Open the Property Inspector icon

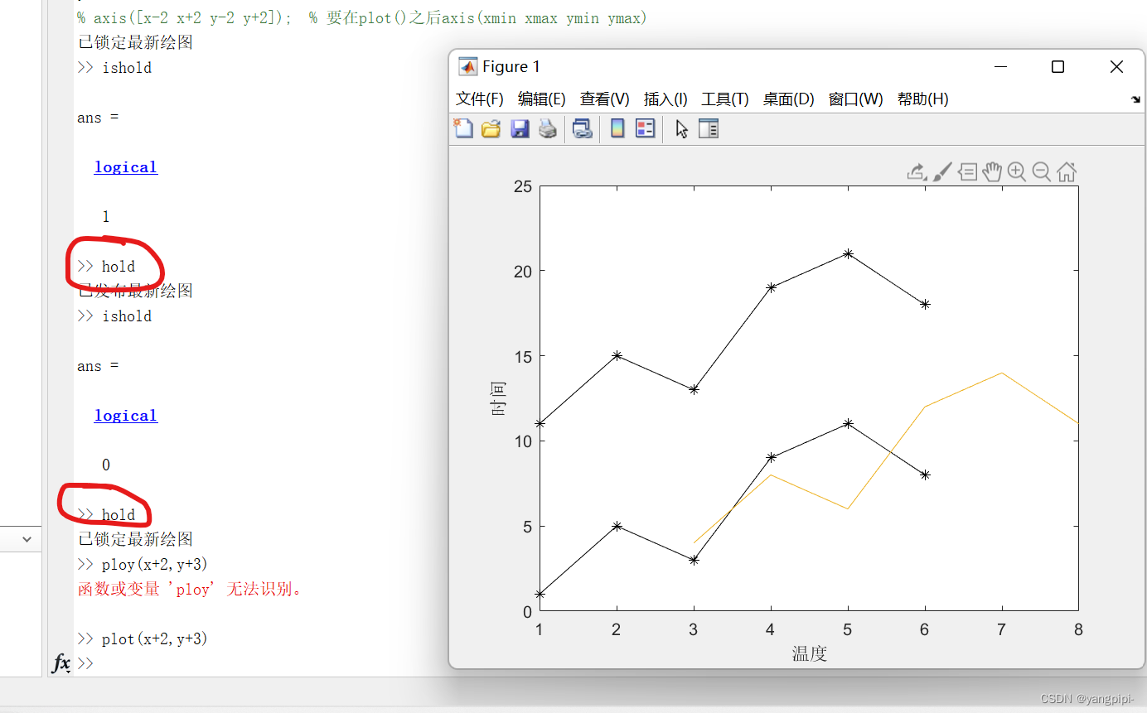click(x=709, y=128)
